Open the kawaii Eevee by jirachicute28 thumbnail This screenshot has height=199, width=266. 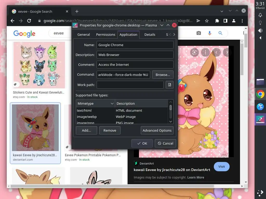click(35, 127)
